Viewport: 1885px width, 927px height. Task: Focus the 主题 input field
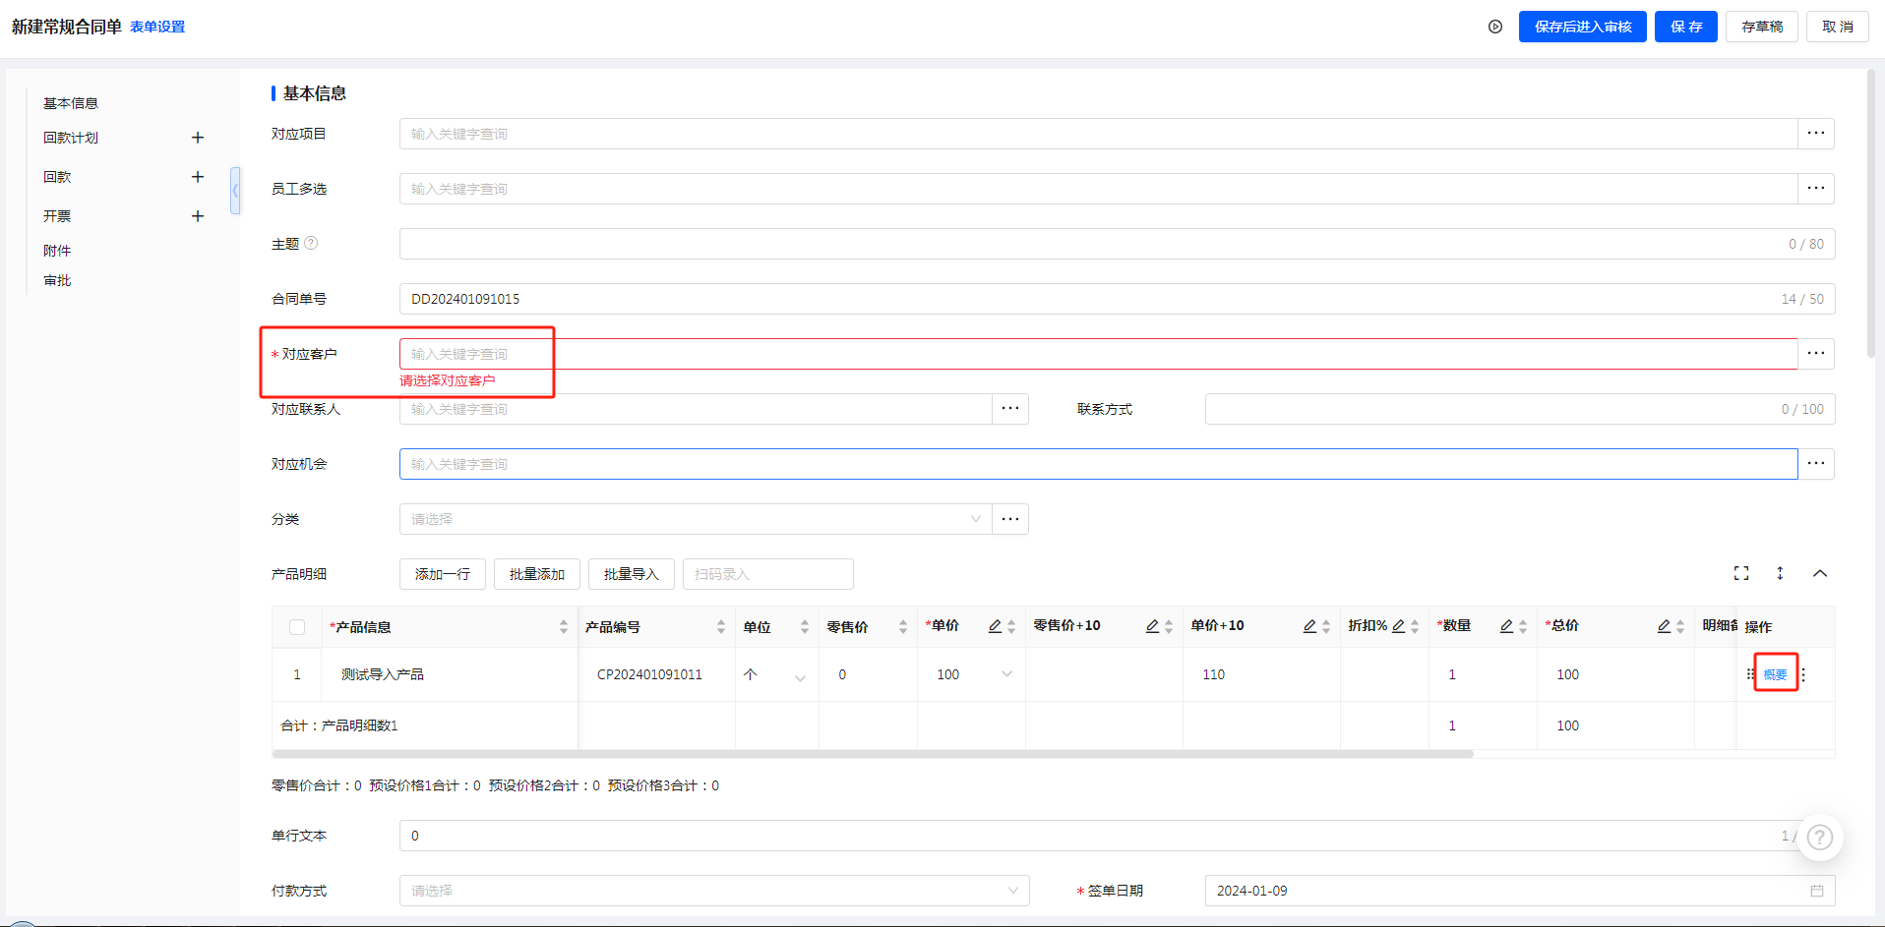(1117, 244)
